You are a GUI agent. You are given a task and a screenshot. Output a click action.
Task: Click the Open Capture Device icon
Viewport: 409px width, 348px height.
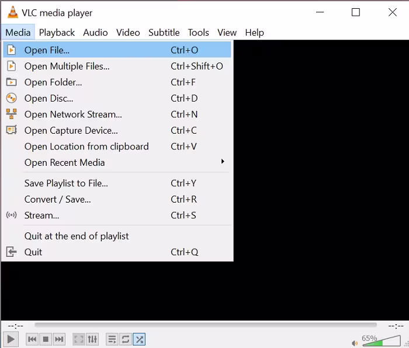11,130
